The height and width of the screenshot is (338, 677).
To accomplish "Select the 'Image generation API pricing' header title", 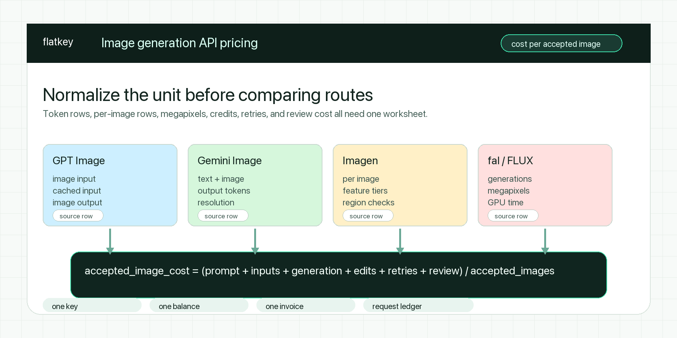I will point(179,43).
